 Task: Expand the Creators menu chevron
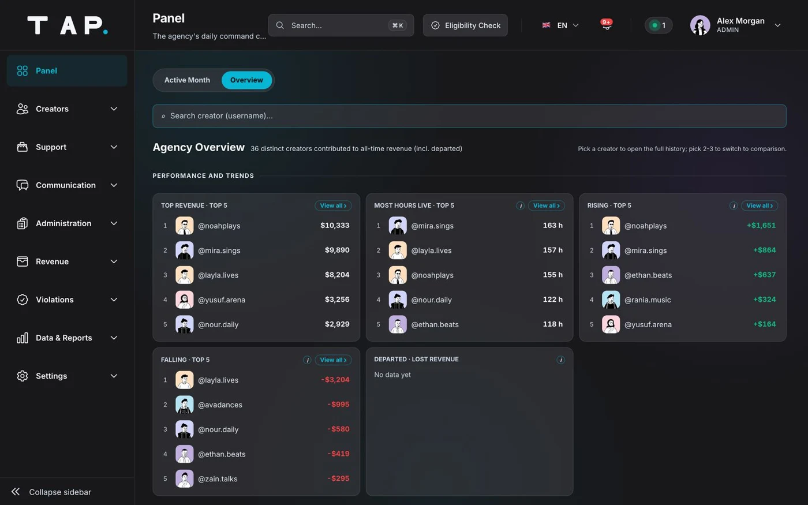(114, 109)
